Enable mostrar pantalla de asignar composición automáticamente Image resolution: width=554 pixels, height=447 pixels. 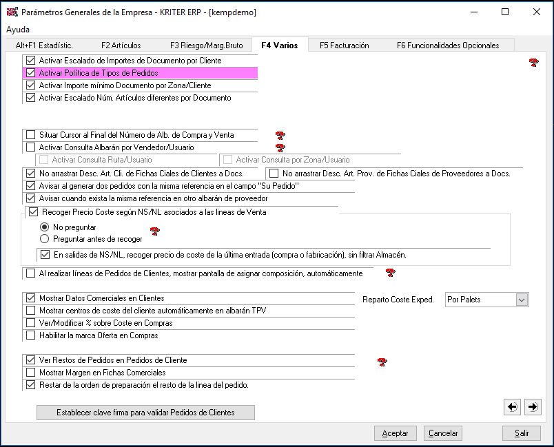coord(31,273)
